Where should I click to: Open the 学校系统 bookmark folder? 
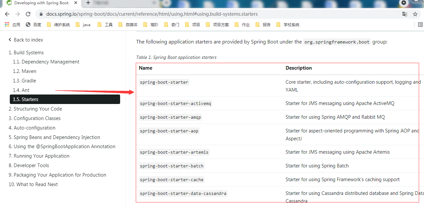pos(288,25)
